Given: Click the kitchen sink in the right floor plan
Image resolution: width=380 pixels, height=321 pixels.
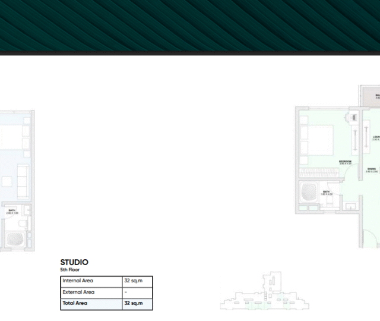Looking at the screenshot, I should point(351,206).
